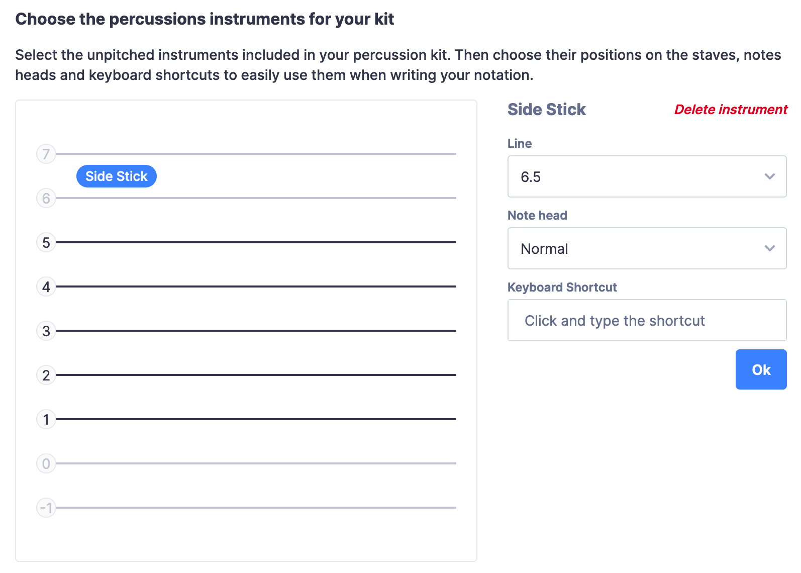Click the Line dropdown chevron arrow
Screen dimensions: 801x573
click(x=769, y=176)
